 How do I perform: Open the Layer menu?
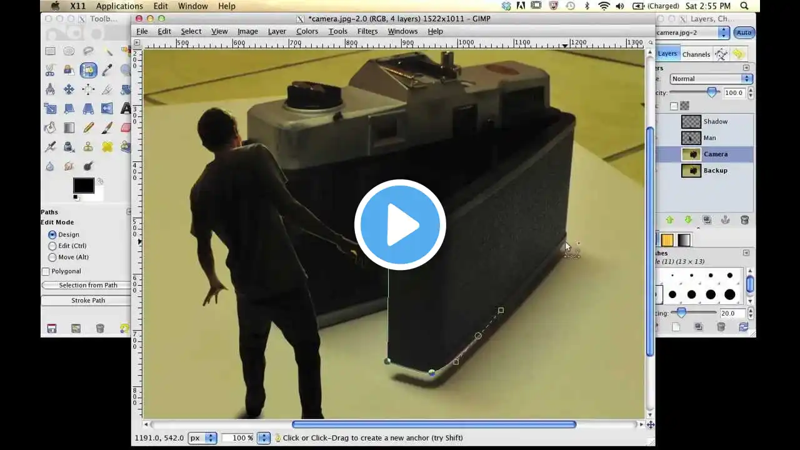pos(277,31)
